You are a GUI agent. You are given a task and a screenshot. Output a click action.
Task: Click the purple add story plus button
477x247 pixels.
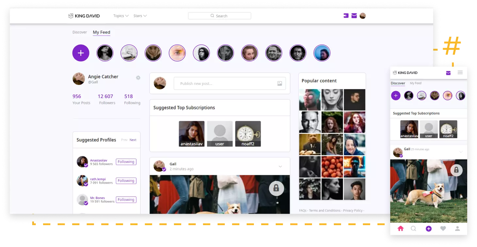pos(81,53)
